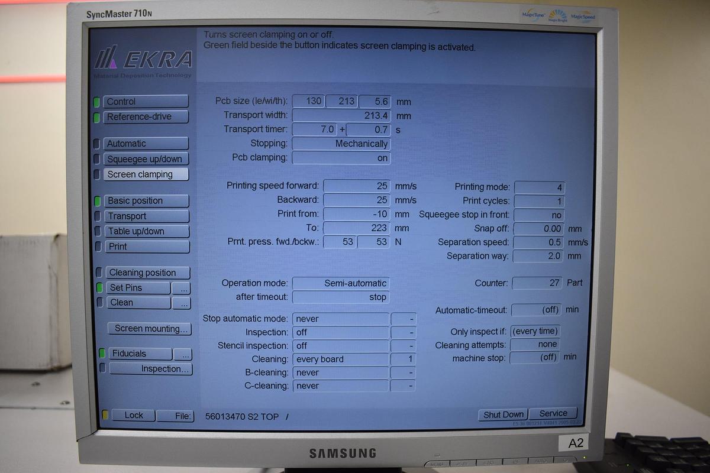Move to Basic position button
The width and height of the screenshot is (710, 473).
click(x=146, y=201)
